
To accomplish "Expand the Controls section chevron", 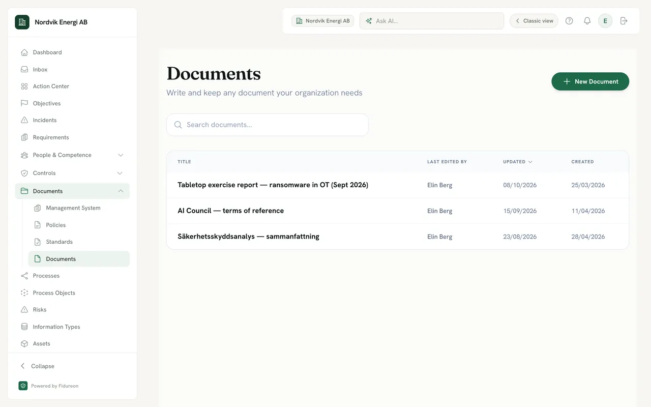I will (121, 173).
